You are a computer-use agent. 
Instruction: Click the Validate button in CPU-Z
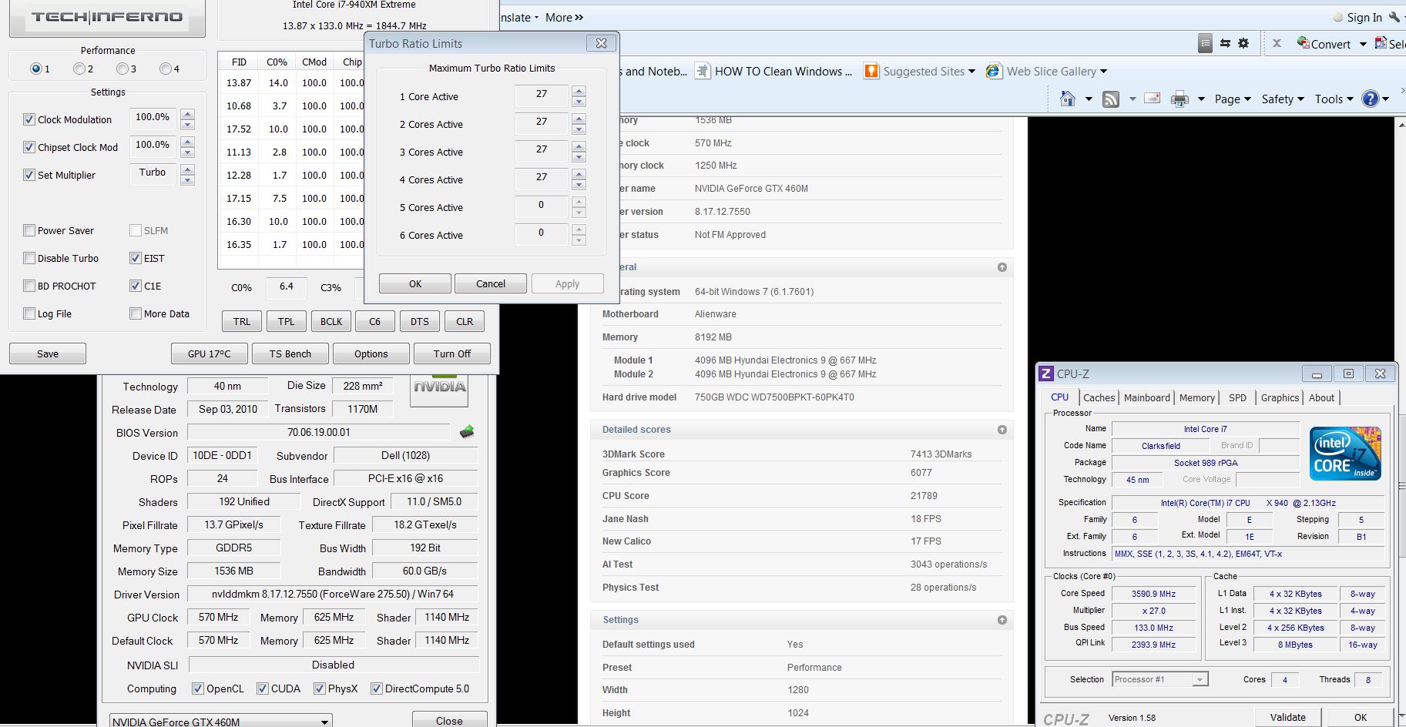click(1287, 717)
